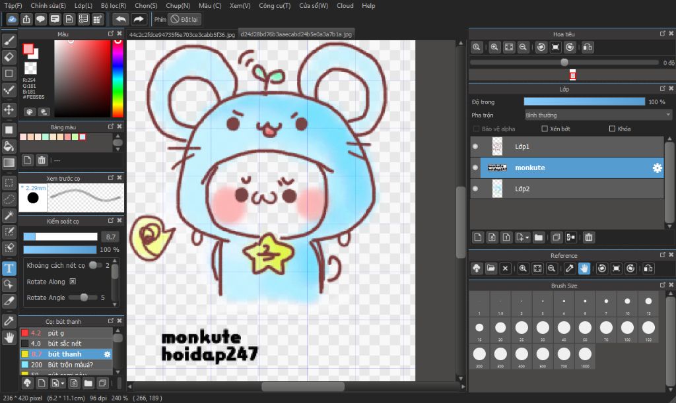676x403 pixels.
Task: Select the pút g brush
Action: 66,333
